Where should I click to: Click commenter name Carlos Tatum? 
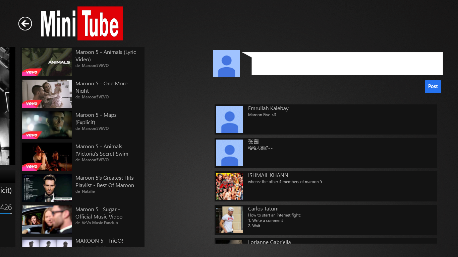[x=263, y=209]
